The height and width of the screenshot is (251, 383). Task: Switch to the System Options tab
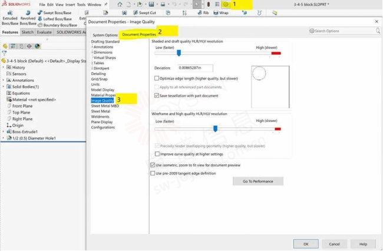pos(105,35)
